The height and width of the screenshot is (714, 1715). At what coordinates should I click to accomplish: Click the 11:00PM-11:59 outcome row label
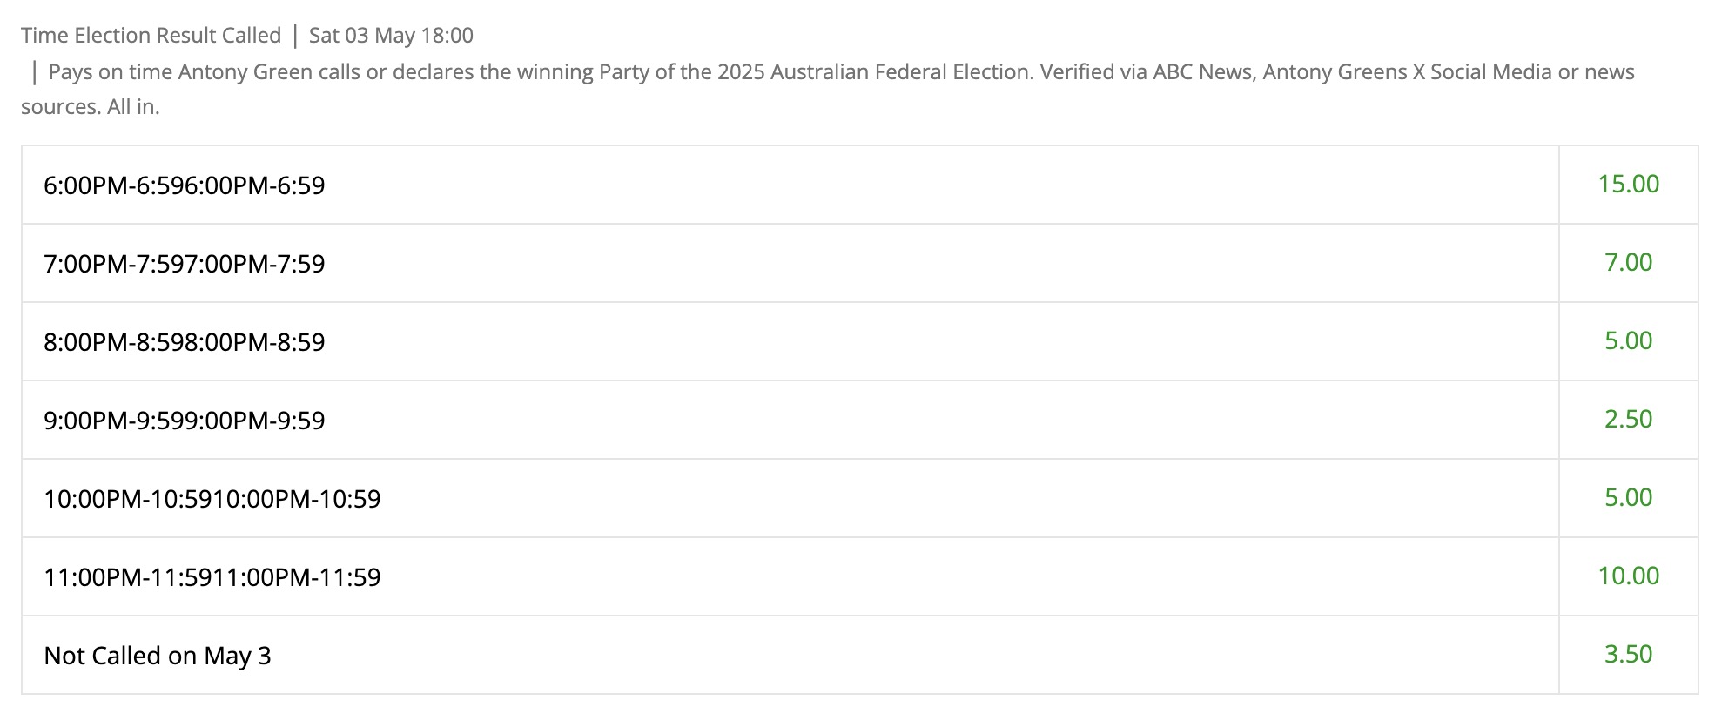[212, 577]
